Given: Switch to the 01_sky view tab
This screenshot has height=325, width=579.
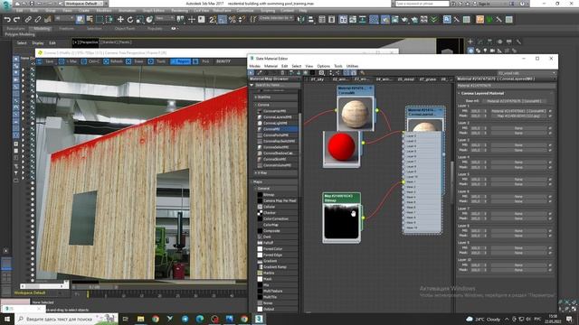Looking at the screenshot, I should click(x=318, y=79).
